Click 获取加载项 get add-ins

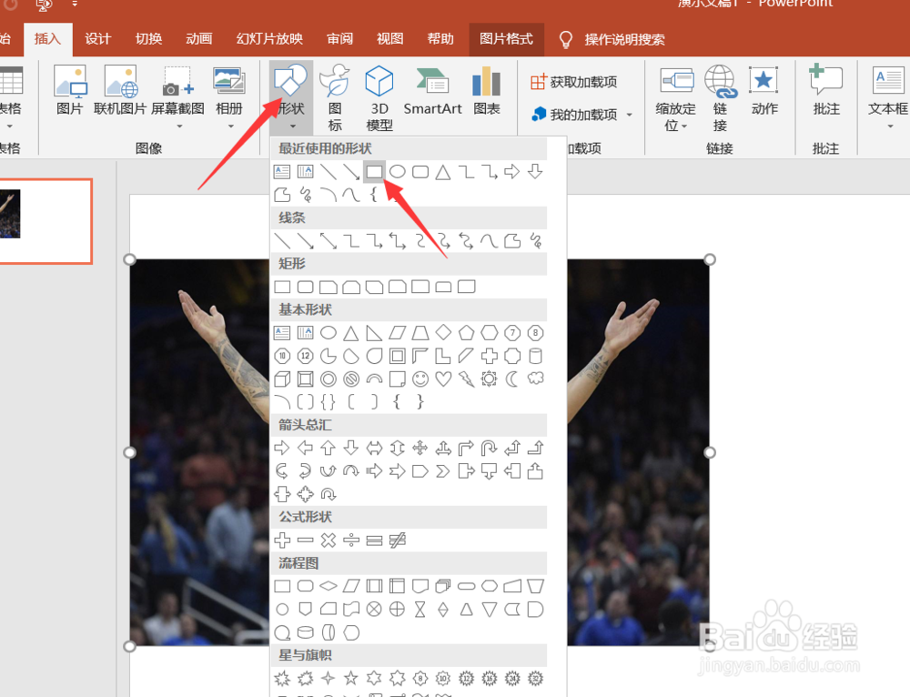(573, 82)
